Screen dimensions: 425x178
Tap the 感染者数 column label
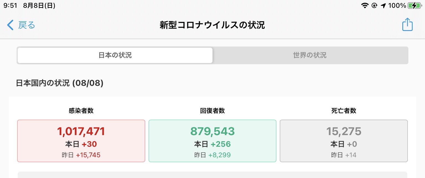coord(81,111)
